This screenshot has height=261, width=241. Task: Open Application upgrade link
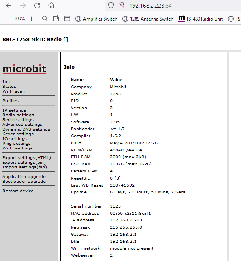click(x=24, y=177)
